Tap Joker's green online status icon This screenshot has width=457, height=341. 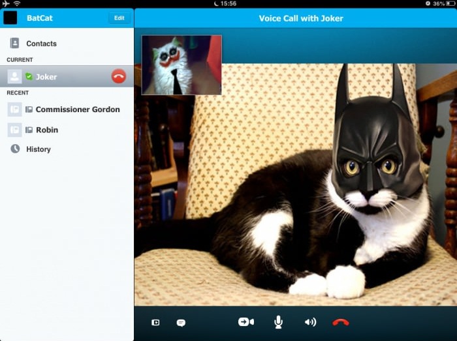[x=29, y=77]
